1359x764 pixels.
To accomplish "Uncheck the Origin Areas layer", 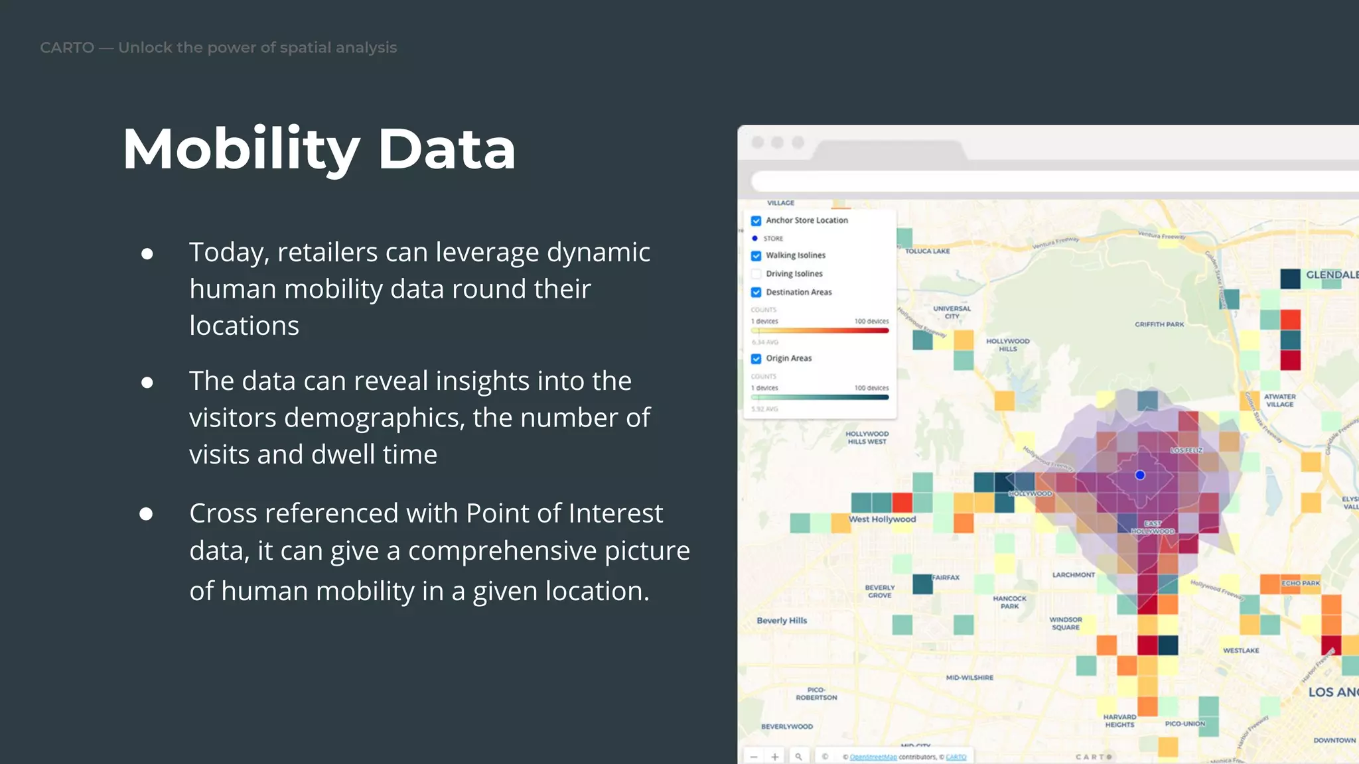I will click(x=756, y=359).
